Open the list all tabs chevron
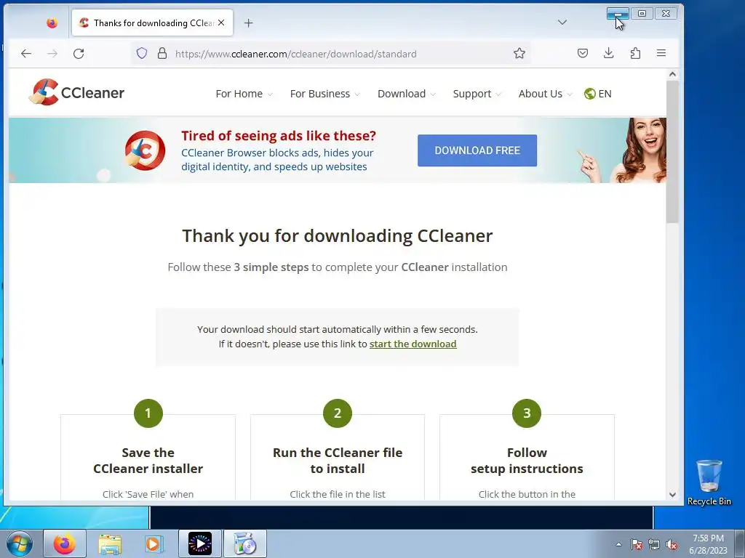Screen dimensions: 745x558 point(562,23)
